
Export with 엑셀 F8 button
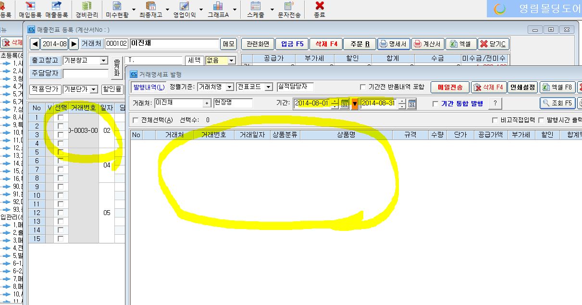tap(557, 87)
